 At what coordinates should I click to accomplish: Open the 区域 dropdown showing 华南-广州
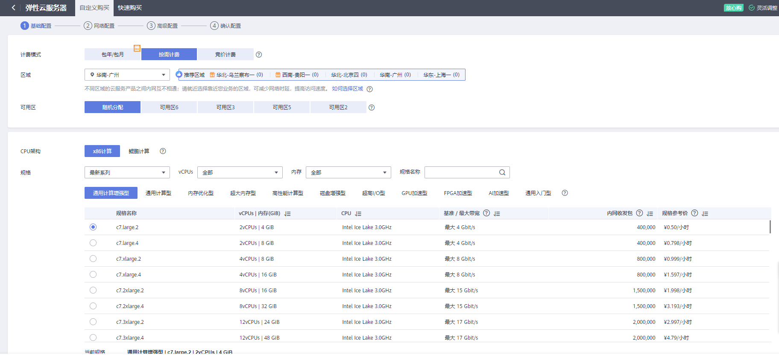pos(127,75)
